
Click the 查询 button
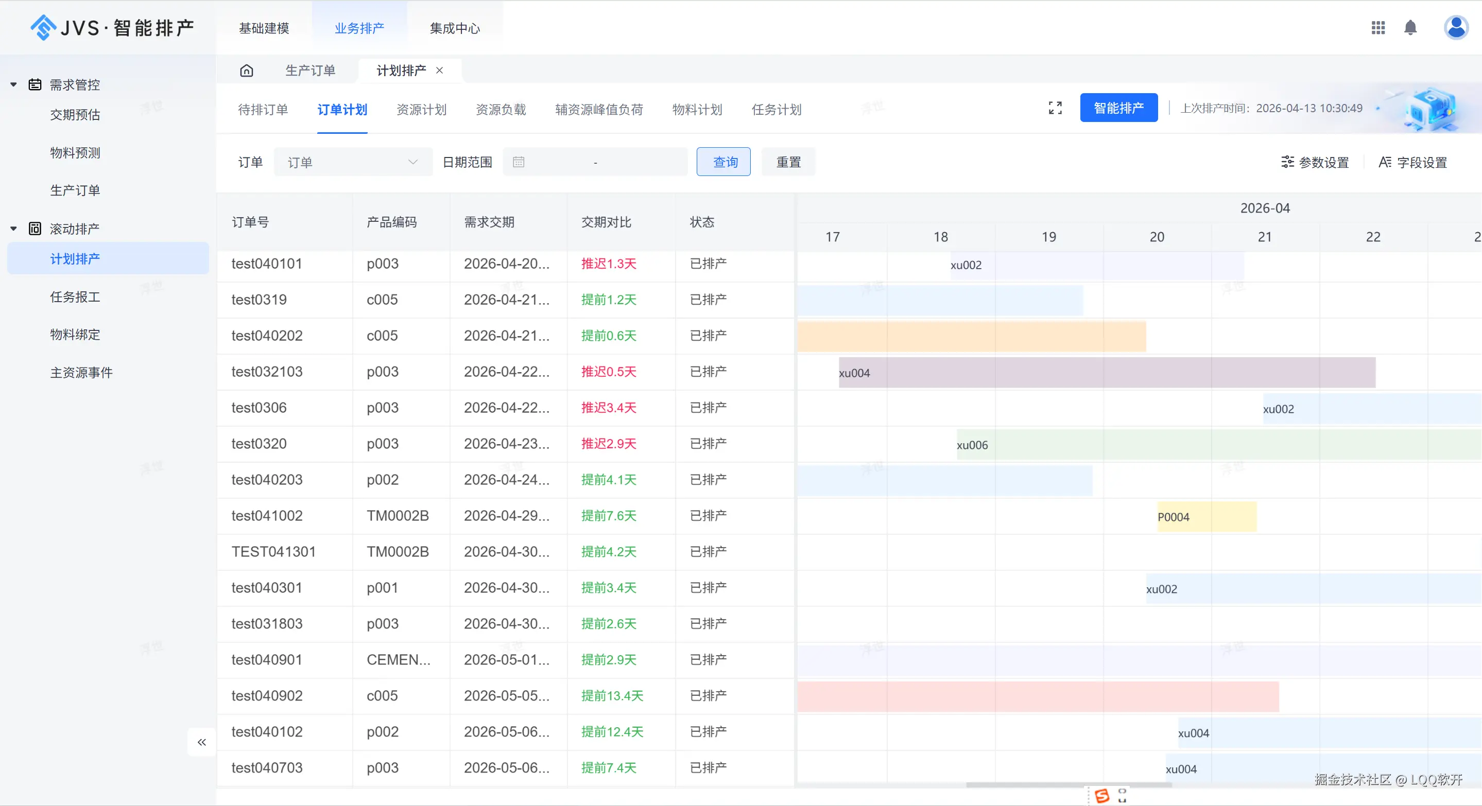click(723, 162)
